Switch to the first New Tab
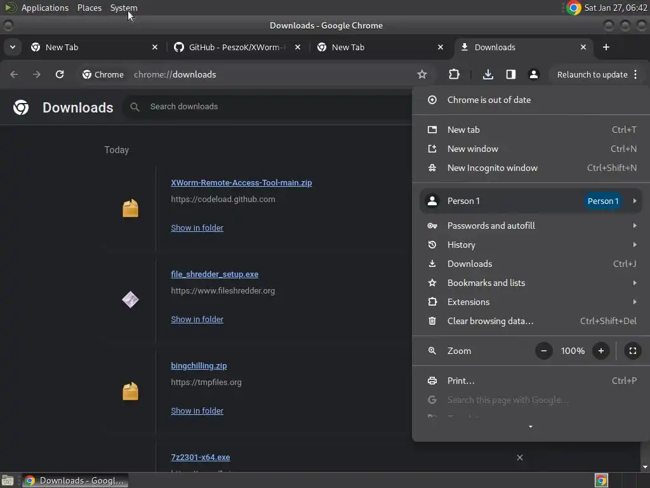 coord(95,47)
